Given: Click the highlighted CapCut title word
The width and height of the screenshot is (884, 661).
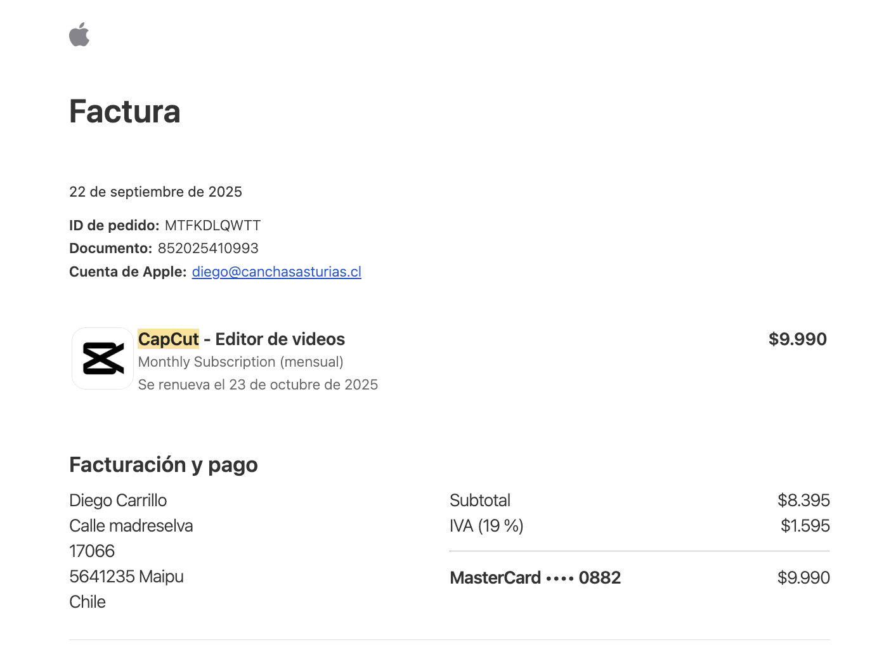Looking at the screenshot, I should coord(169,339).
